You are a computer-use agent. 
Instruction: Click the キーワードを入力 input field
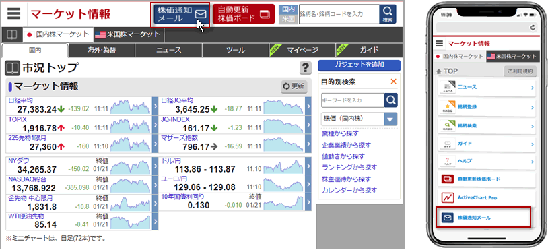tap(353, 100)
